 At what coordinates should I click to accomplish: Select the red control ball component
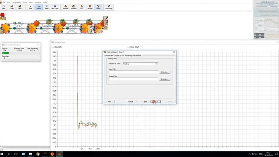coord(2,15)
